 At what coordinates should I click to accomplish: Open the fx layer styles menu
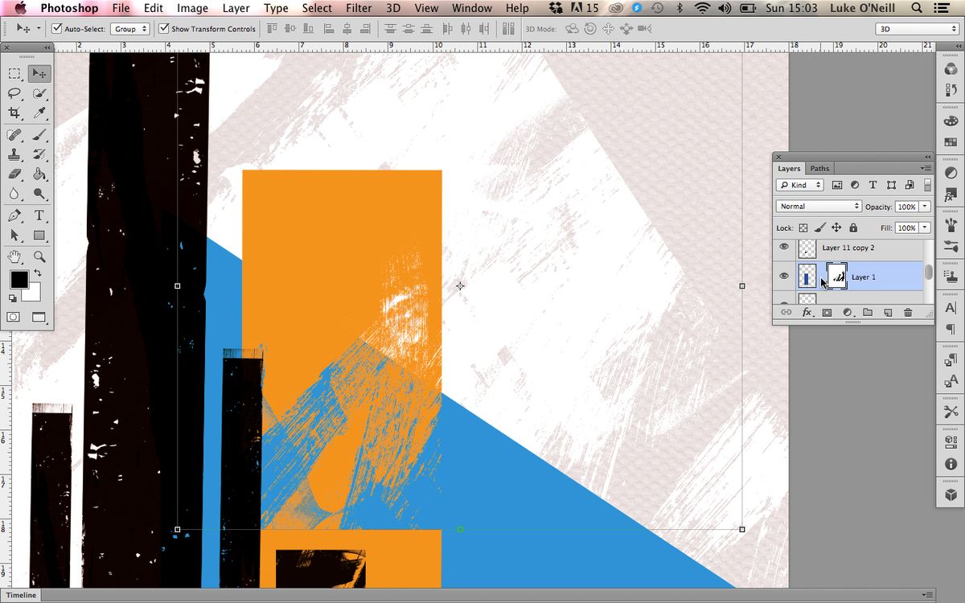(x=807, y=312)
